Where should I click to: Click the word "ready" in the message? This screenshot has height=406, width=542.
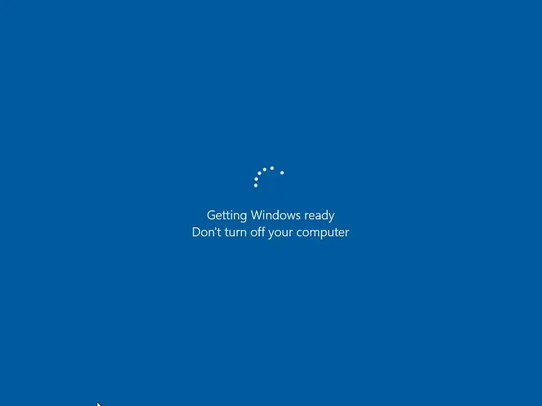[320, 216]
